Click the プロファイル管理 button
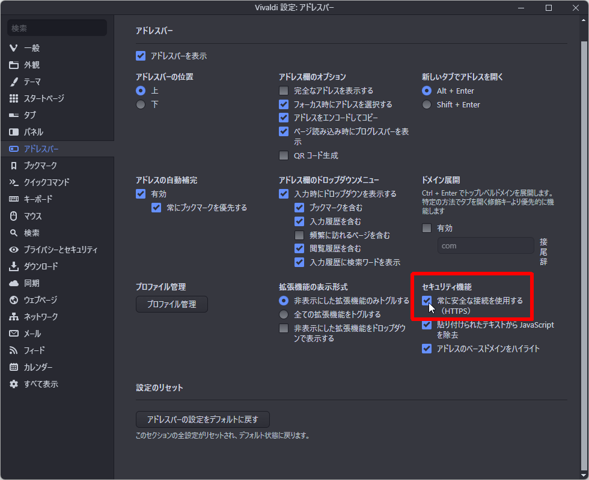 [171, 304]
